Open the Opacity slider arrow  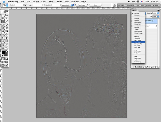(x=158, y=13)
